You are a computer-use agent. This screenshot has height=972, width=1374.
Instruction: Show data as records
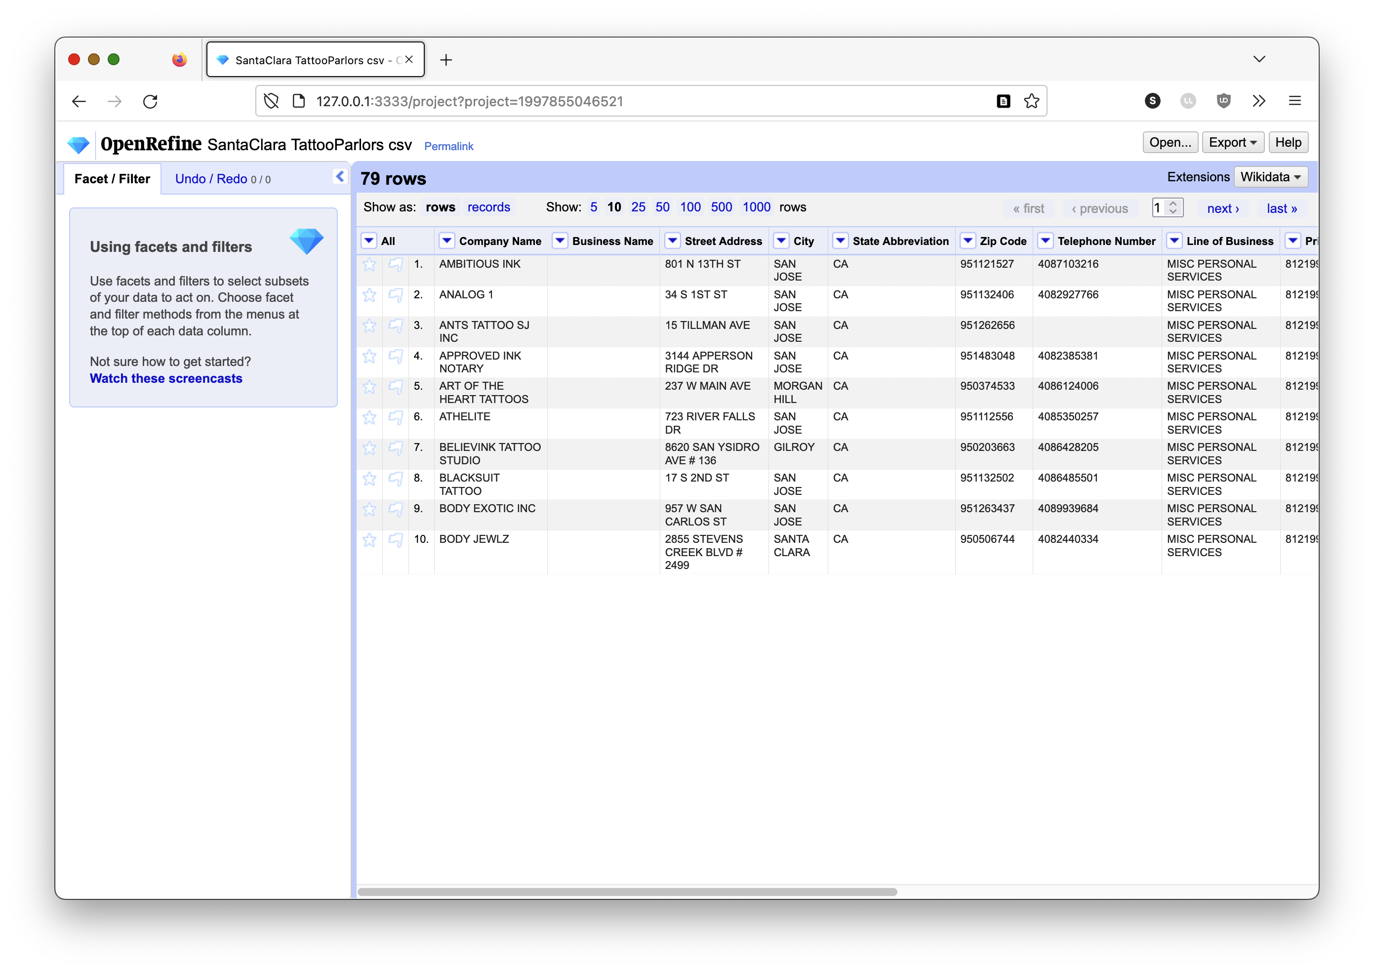pyautogui.click(x=488, y=207)
